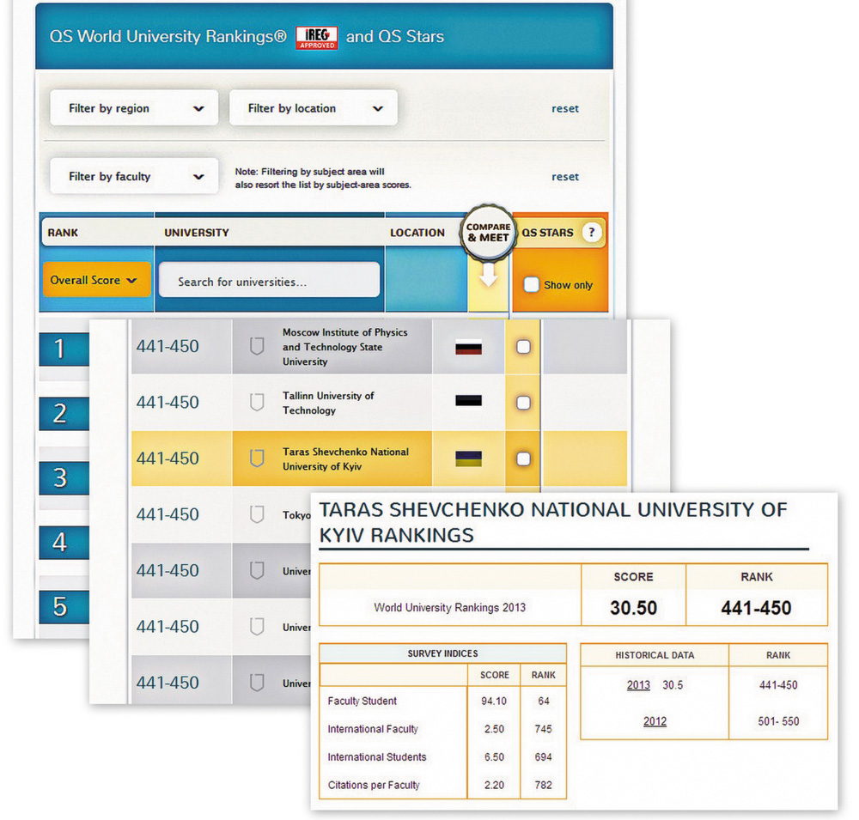Click the Ukrainian flag icon in the location column
Screen dimensions: 859x820
[x=468, y=459]
